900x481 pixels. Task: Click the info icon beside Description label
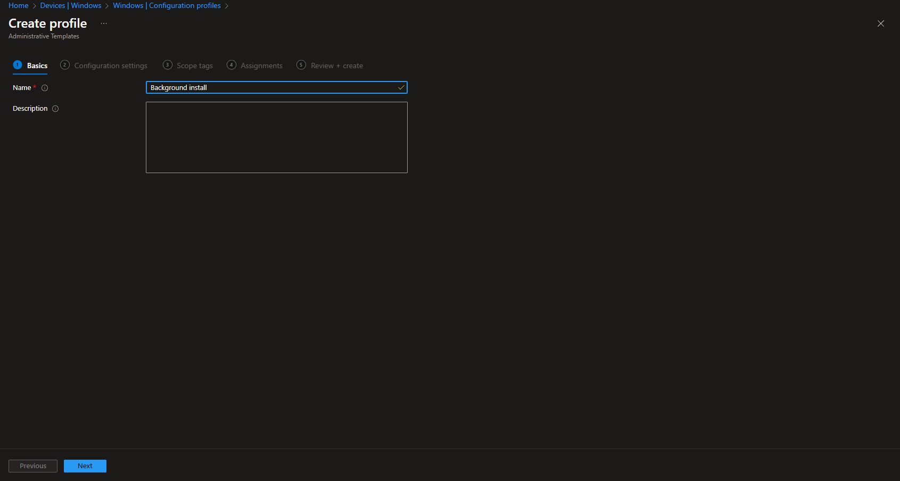click(x=55, y=108)
